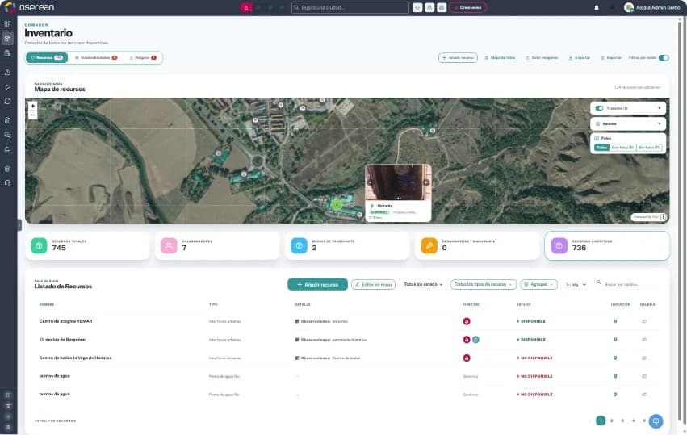Image resolution: width=687 pixels, height=435 pixels.
Task: Click teal Añadir recurso button above table
Action: [x=317, y=284]
